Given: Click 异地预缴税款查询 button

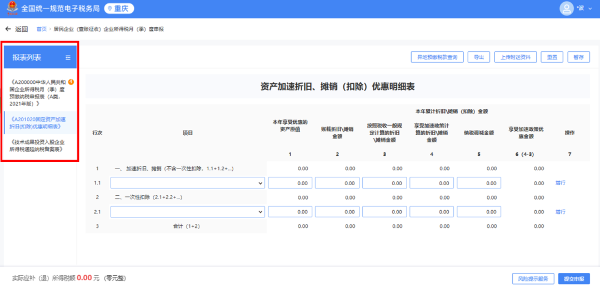Looking at the screenshot, I should pos(437,57).
